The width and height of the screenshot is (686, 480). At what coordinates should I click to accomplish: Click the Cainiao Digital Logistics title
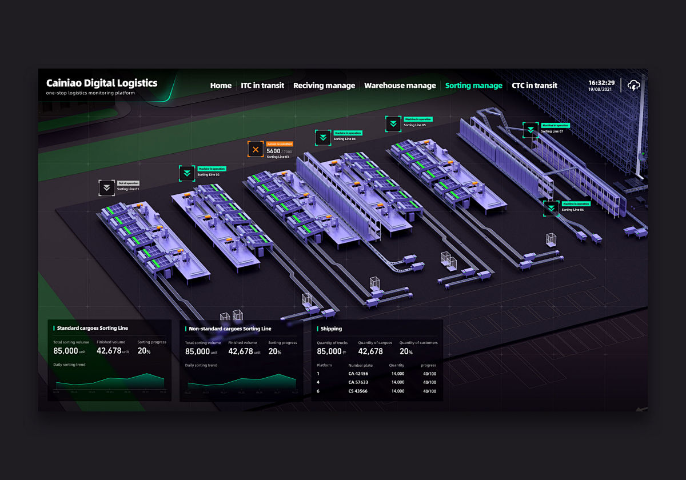pos(102,83)
